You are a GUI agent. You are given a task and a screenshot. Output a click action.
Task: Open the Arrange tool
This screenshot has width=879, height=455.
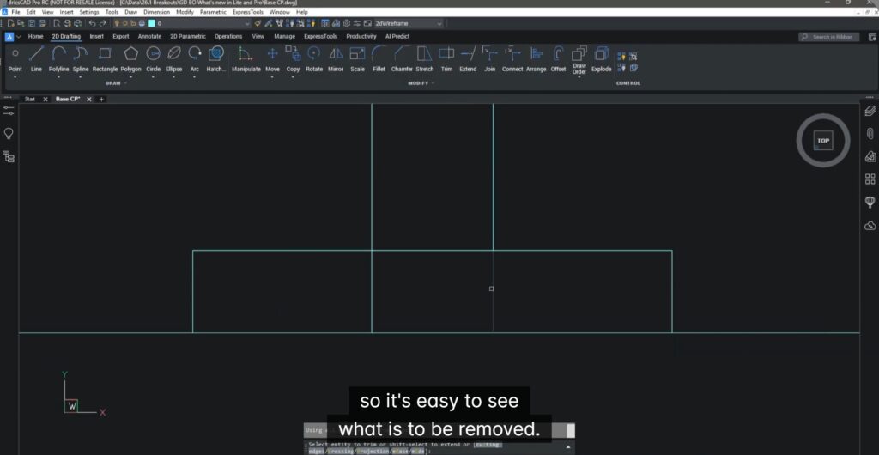coord(536,59)
